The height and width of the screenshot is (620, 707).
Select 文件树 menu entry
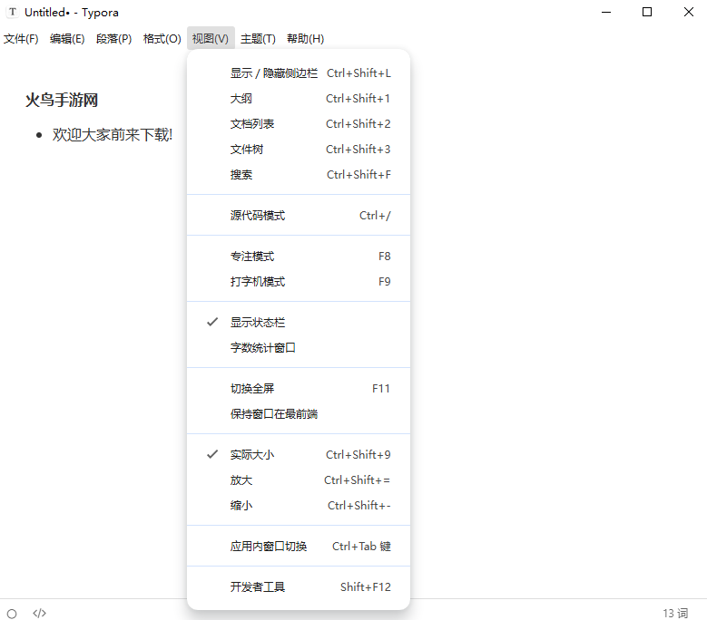(299, 149)
